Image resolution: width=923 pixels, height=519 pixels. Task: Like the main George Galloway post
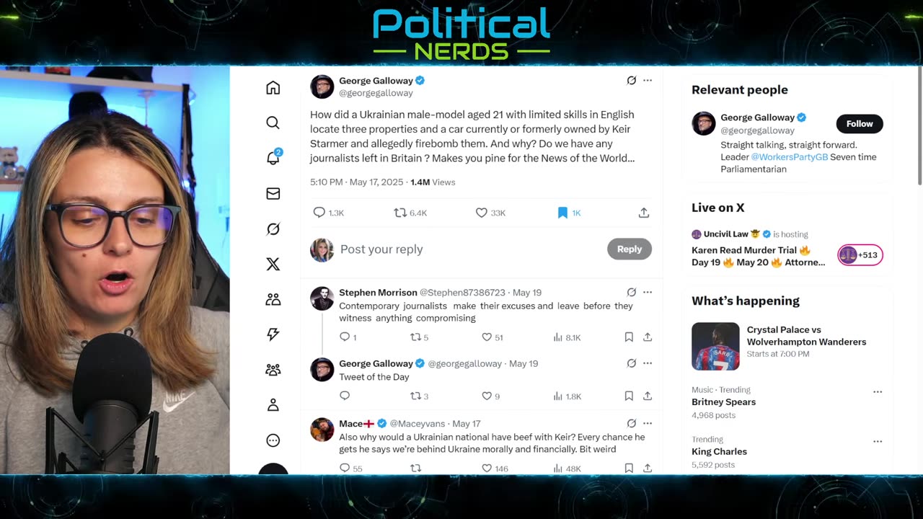coord(482,213)
